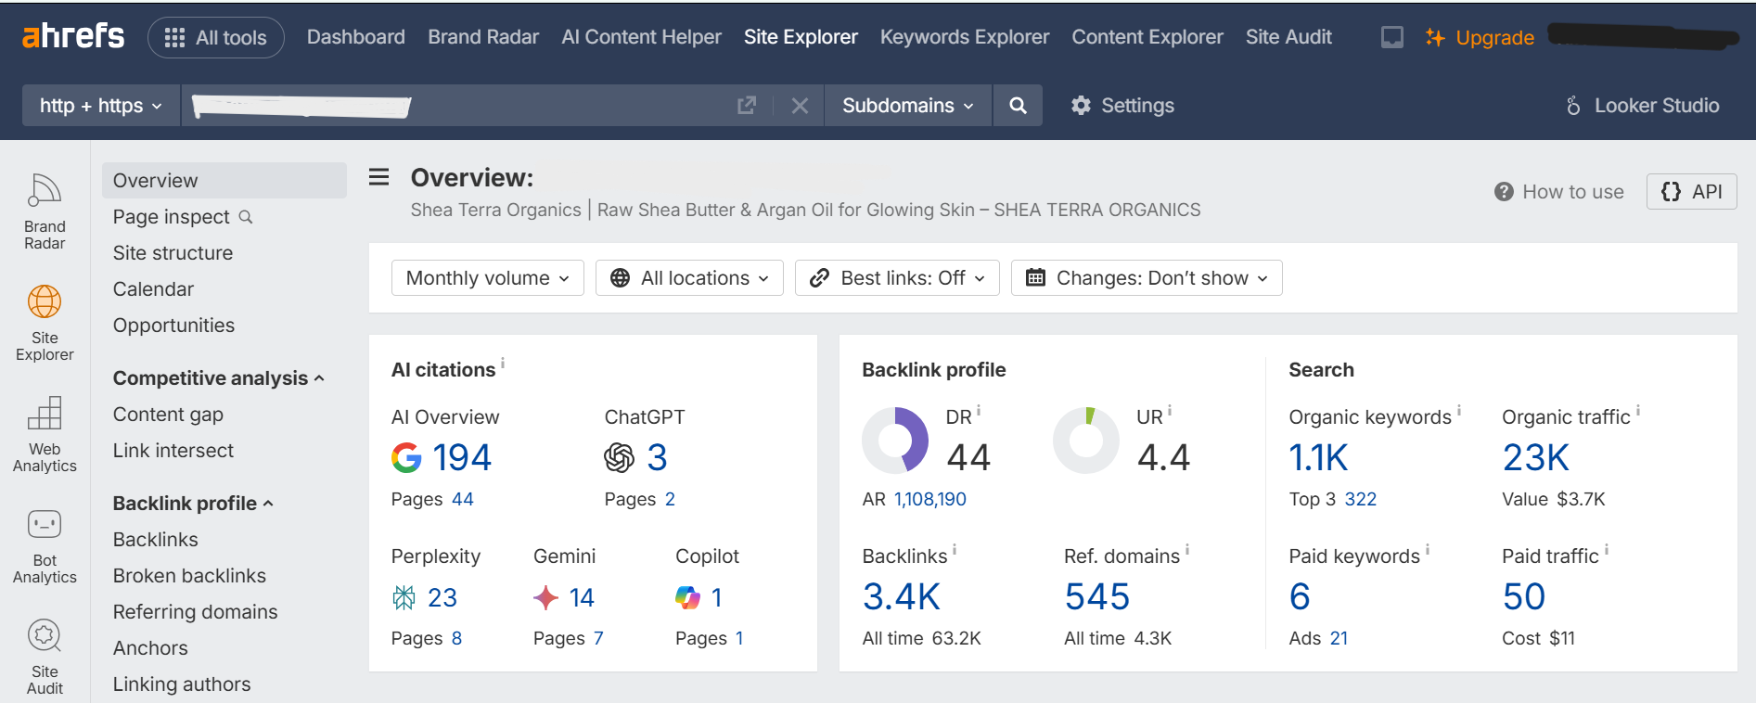Click the UR info icon
The height and width of the screenshot is (703, 1756).
1170,410
